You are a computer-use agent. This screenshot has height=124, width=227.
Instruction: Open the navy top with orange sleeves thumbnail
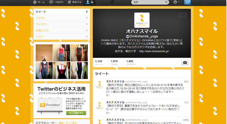(x=79, y=53)
